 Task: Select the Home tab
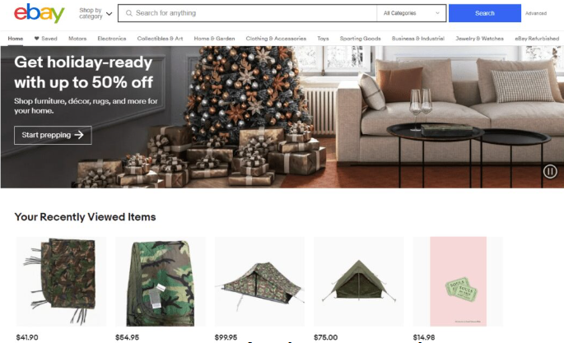coord(16,39)
